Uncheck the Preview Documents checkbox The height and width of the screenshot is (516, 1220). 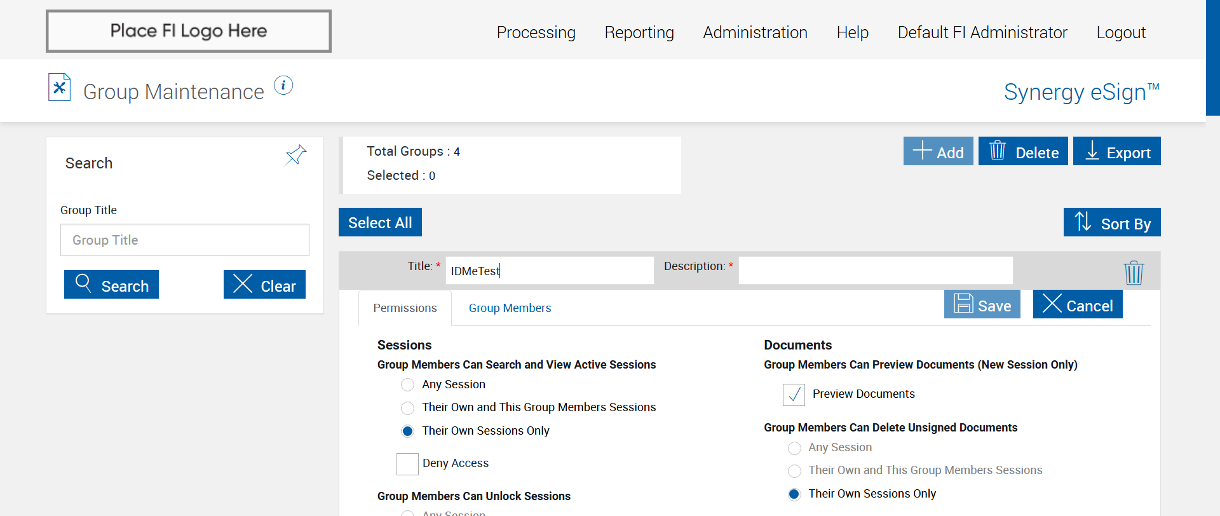(794, 395)
